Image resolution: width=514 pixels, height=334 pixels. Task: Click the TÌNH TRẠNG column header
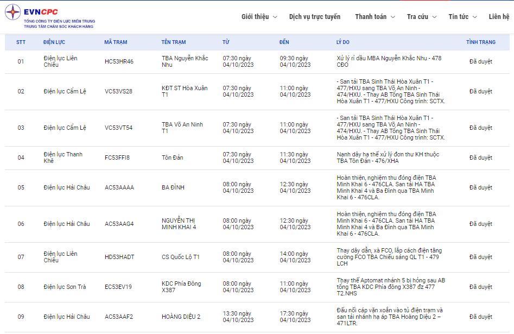[x=480, y=42]
